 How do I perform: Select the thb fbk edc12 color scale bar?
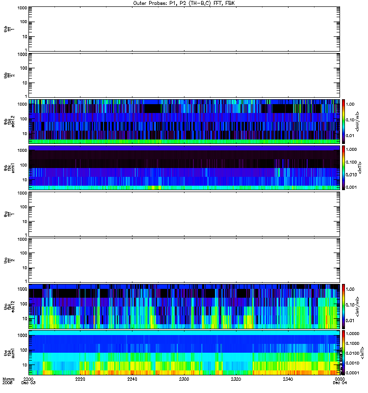[343, 121]
